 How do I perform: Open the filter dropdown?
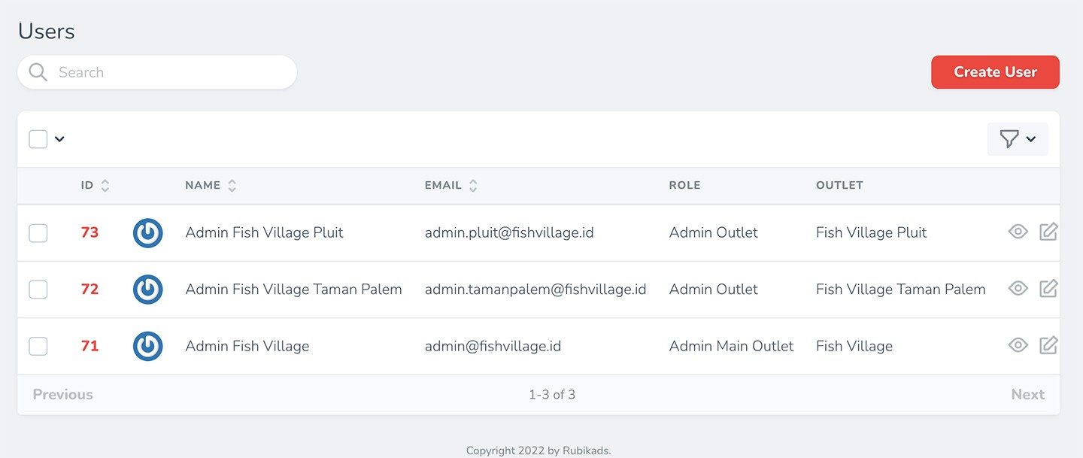point(1017,139)
